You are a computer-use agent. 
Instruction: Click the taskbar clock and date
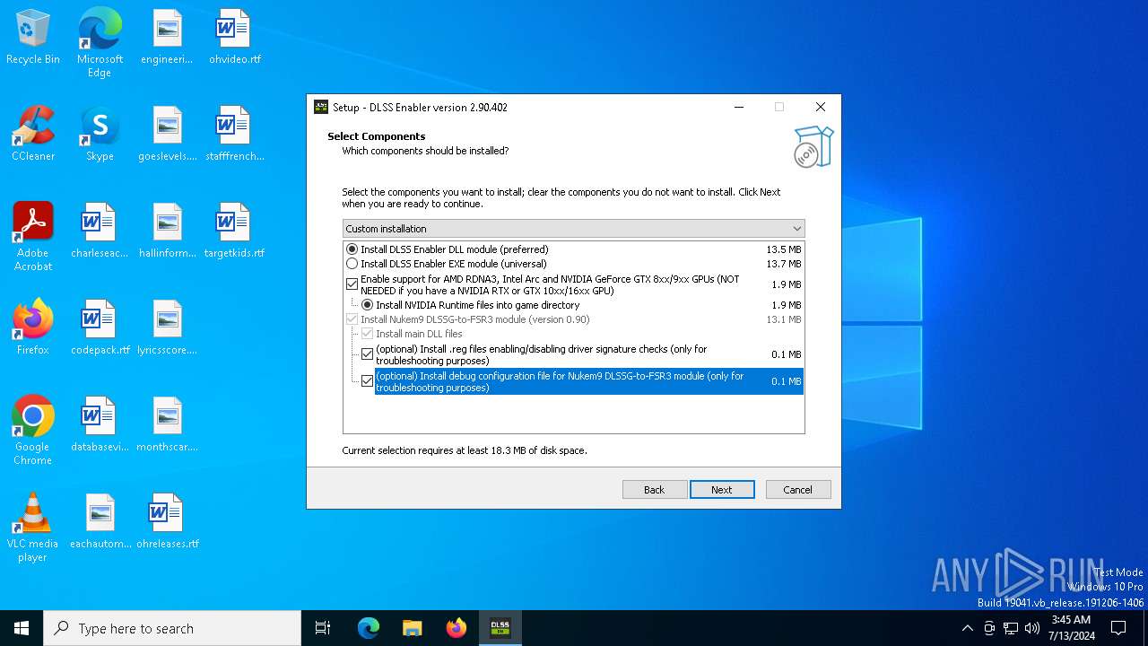[1072, 628]
